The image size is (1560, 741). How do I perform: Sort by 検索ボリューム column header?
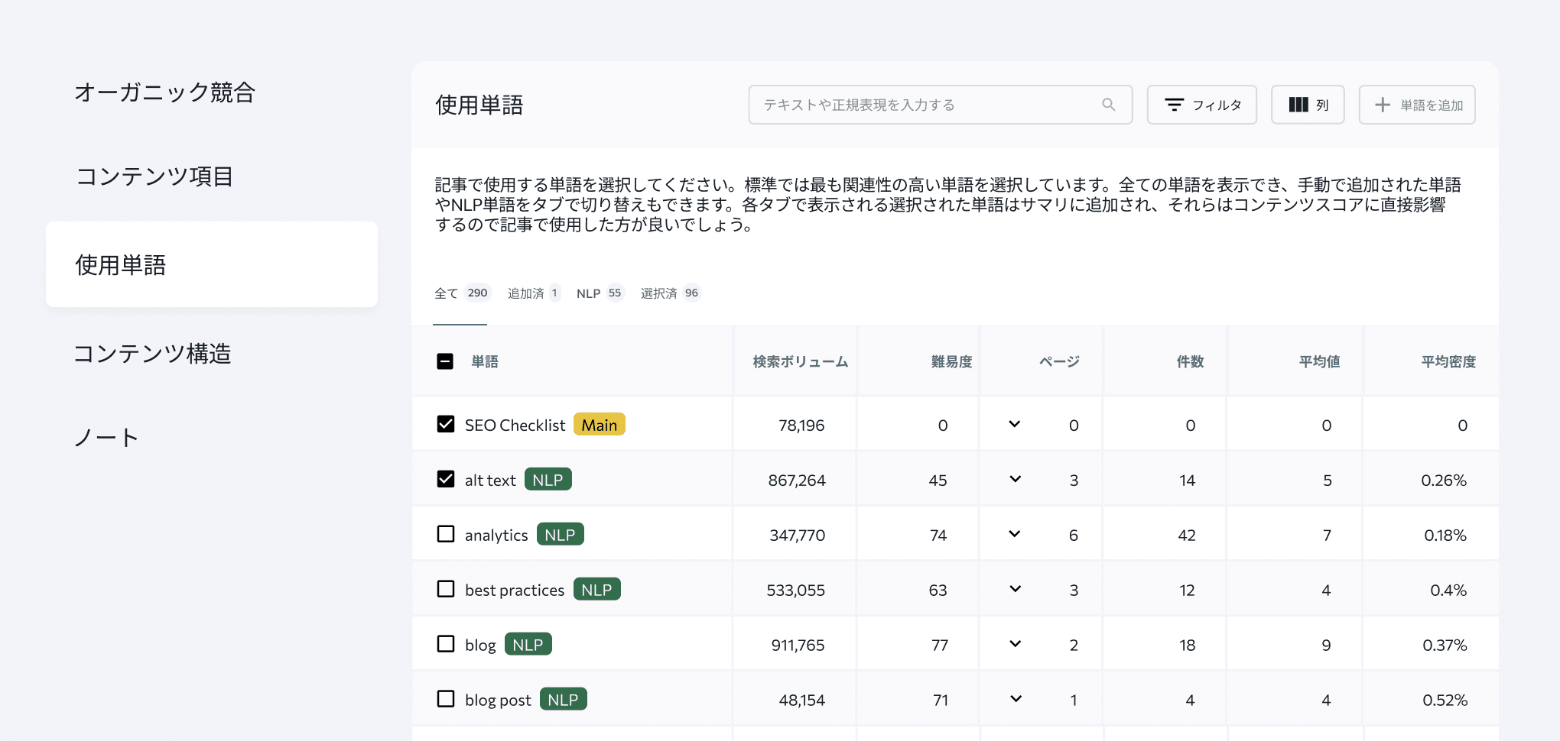800,361
